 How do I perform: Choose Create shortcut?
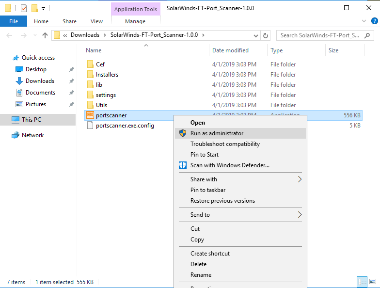[x=240, y=253]
